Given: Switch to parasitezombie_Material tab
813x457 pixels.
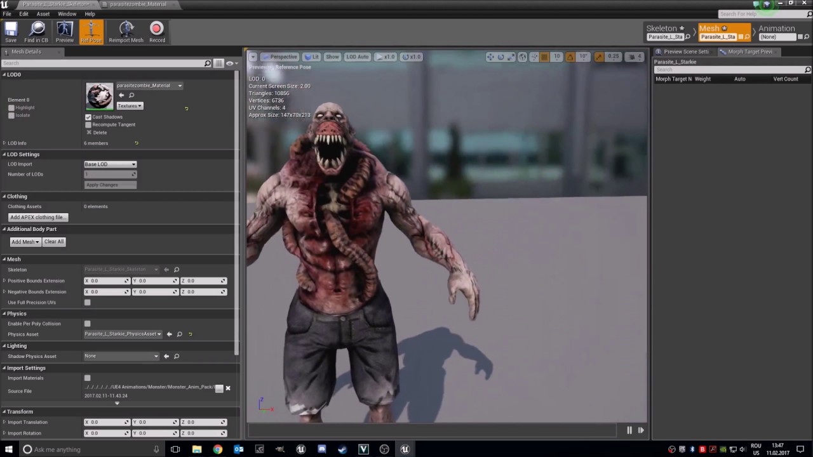Looking at the screenshot, I should (138, 4).
